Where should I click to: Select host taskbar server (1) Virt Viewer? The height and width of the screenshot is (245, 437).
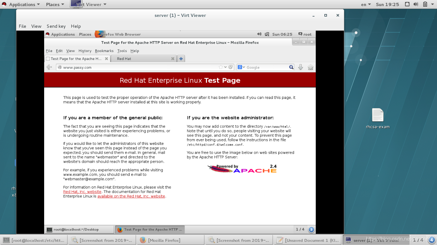pyautogui.click(x=376, y=240)
